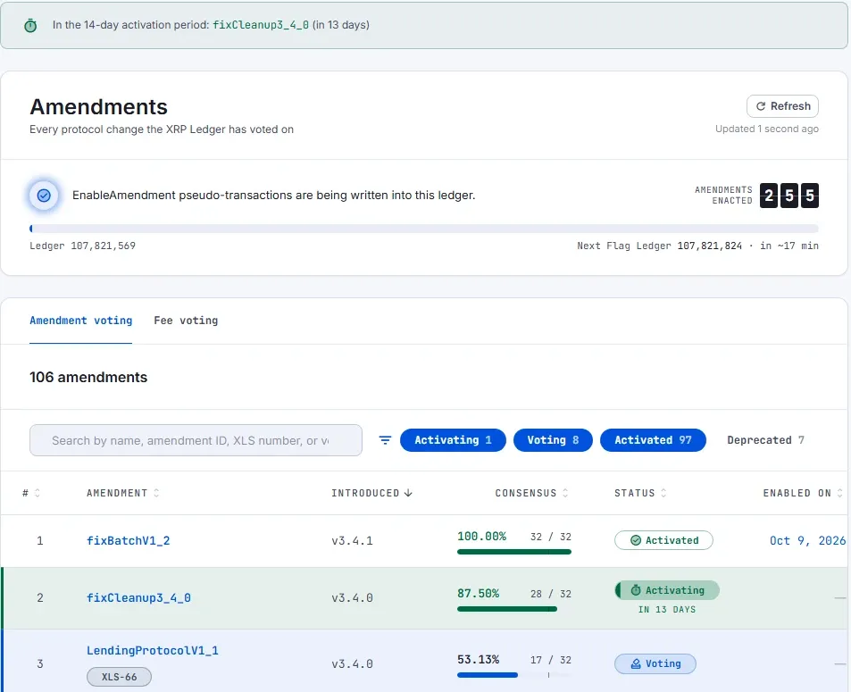Click the blue checkmark status icon
The image size is (851, 692).
pos(44,196)
